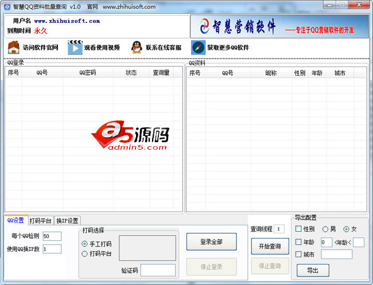Select 手工打码 radio button
This screenshot has width=373, height=285.
click(x=84, y=244)
